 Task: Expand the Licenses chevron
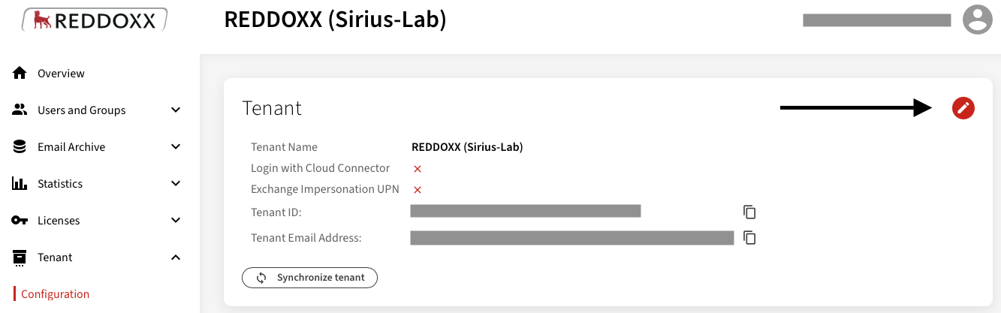coord(176,220)
